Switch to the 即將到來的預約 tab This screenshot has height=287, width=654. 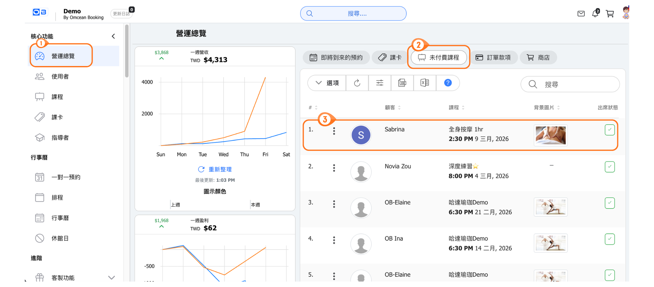point(336,58)
